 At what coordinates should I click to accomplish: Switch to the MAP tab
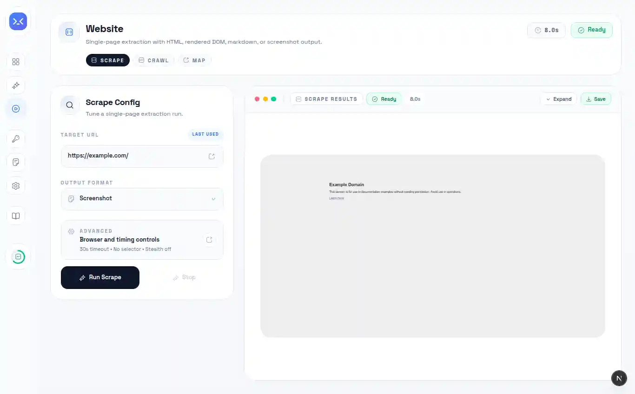click(195, 60)
